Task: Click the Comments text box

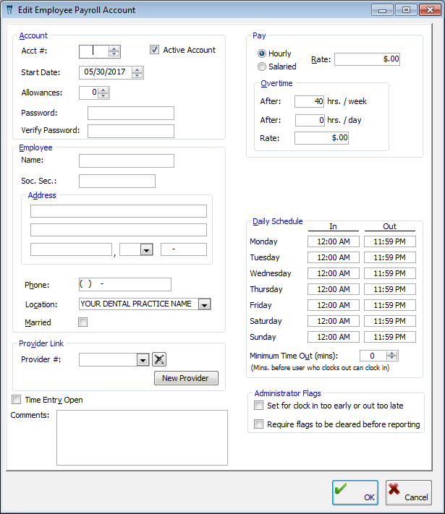Action: pyautogui.click(x=142, y=437)
